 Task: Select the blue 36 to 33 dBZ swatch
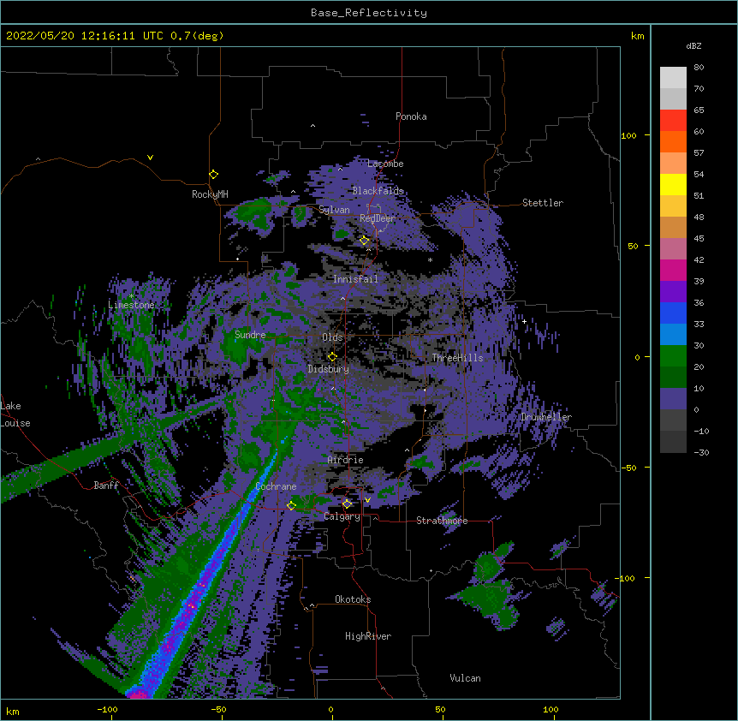click(673, 313)
